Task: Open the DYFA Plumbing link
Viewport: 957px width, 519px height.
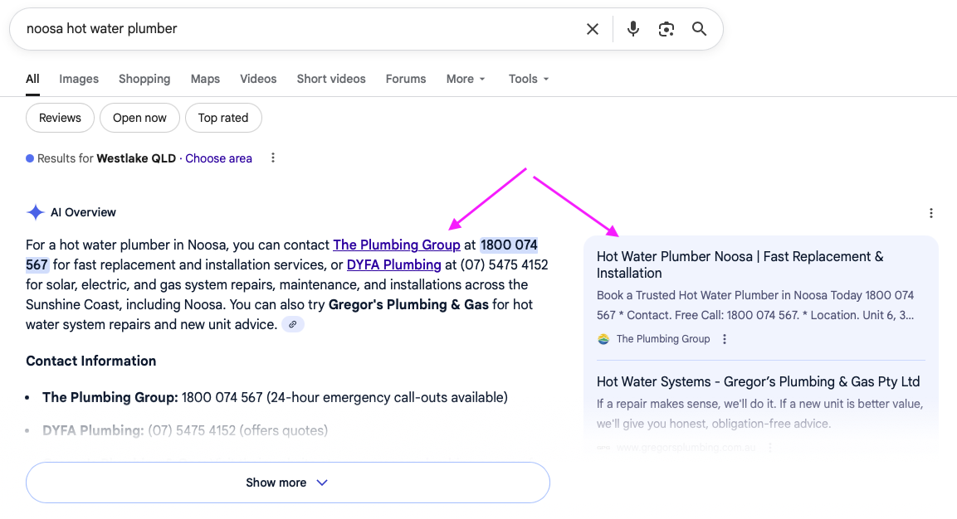Action: pyautogui.click(x=393, y=264)
